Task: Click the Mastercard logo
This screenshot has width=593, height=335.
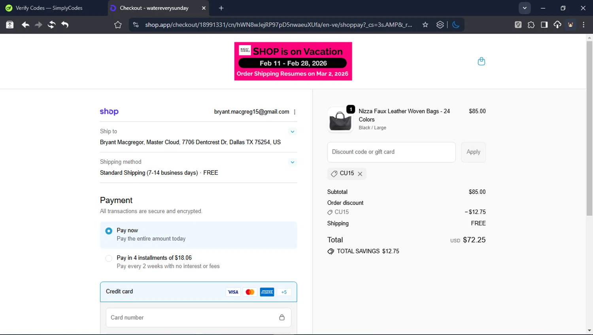Action: 250,292
